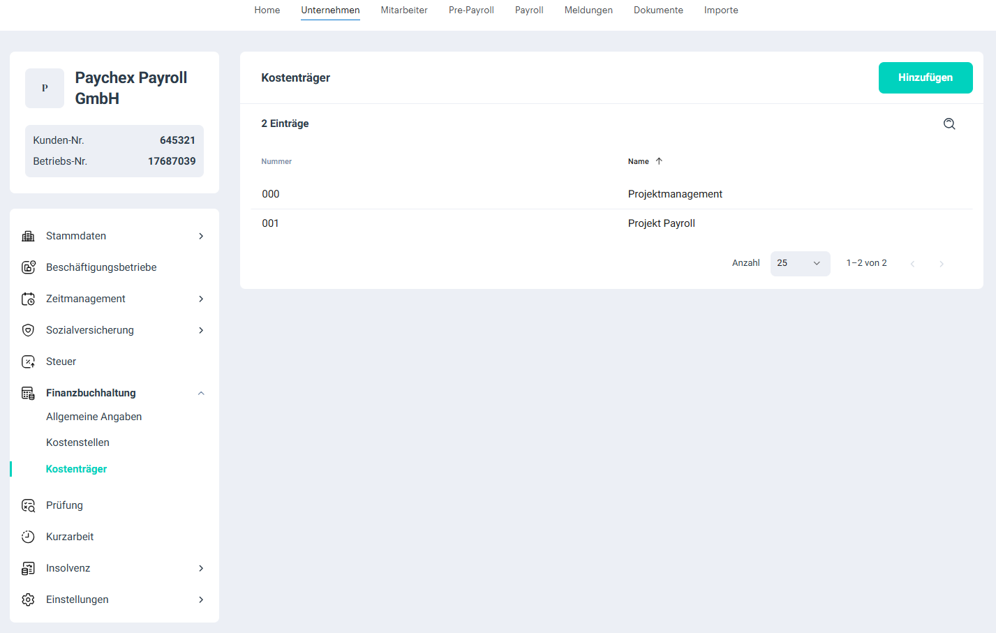Click the search magnifier icon in Kostenträger
The image size is (996, 633).
949,124
